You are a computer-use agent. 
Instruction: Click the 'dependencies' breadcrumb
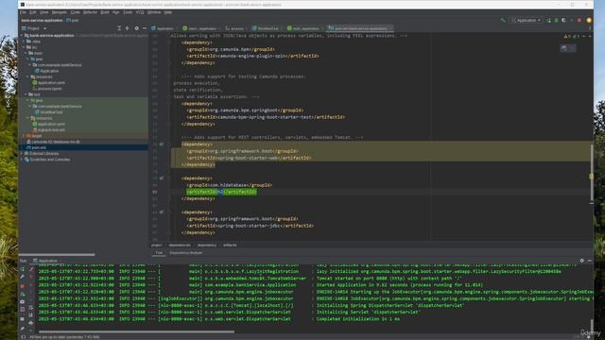click(x=180, y=246)
